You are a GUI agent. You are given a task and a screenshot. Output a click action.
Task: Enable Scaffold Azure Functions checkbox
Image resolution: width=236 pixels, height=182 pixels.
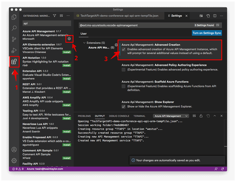[x=124, y=86]
